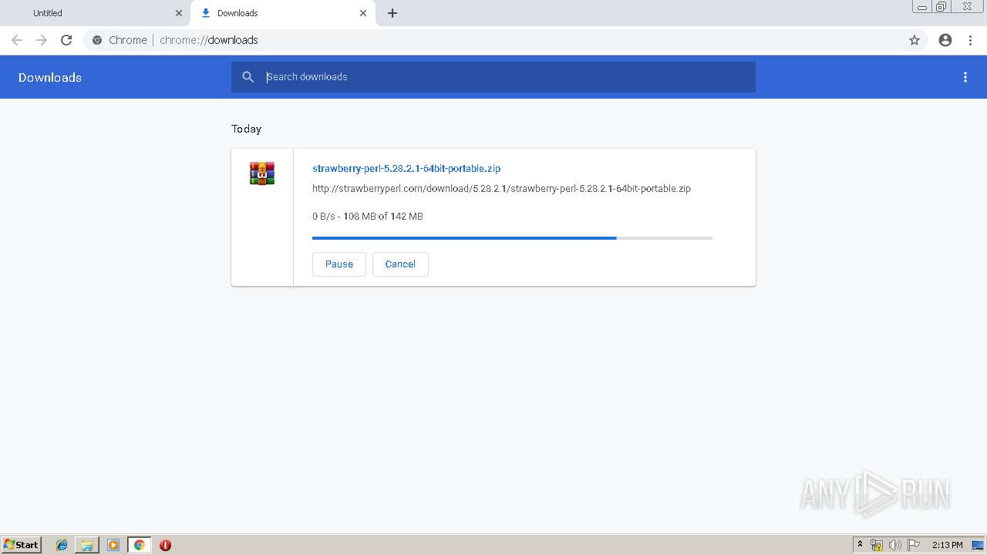
Task: Bookmark this page with the star icon
Action: click(915, 40)
